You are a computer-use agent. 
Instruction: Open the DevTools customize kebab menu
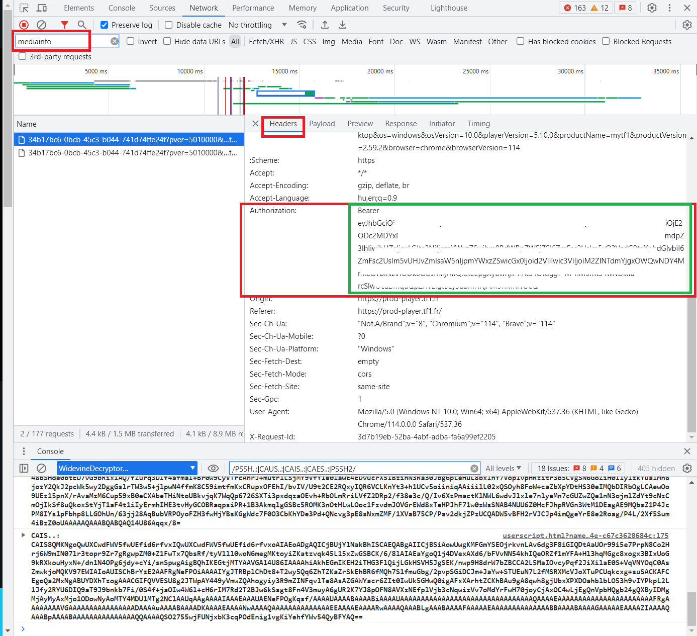[669, 8]
